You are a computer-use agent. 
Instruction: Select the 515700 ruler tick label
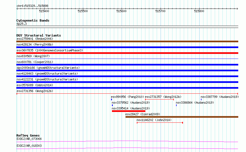[160, 11]
